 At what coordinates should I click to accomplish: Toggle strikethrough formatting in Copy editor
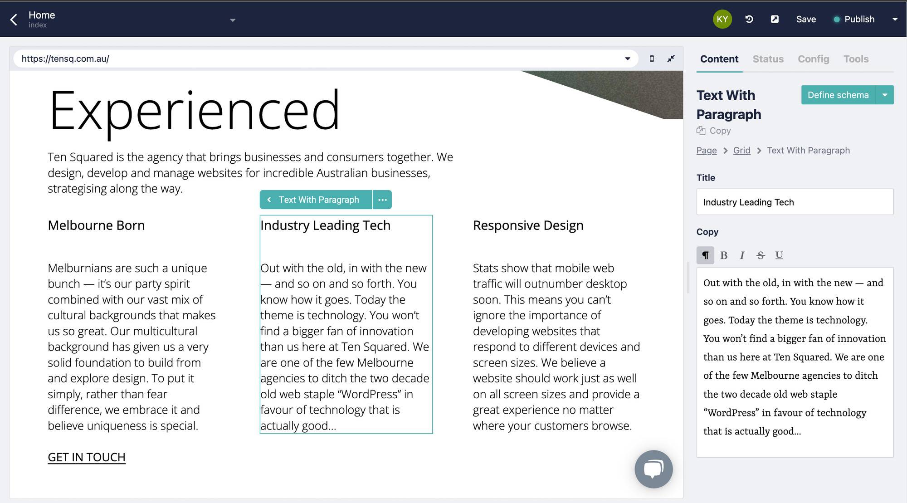[x=761, y=255]
